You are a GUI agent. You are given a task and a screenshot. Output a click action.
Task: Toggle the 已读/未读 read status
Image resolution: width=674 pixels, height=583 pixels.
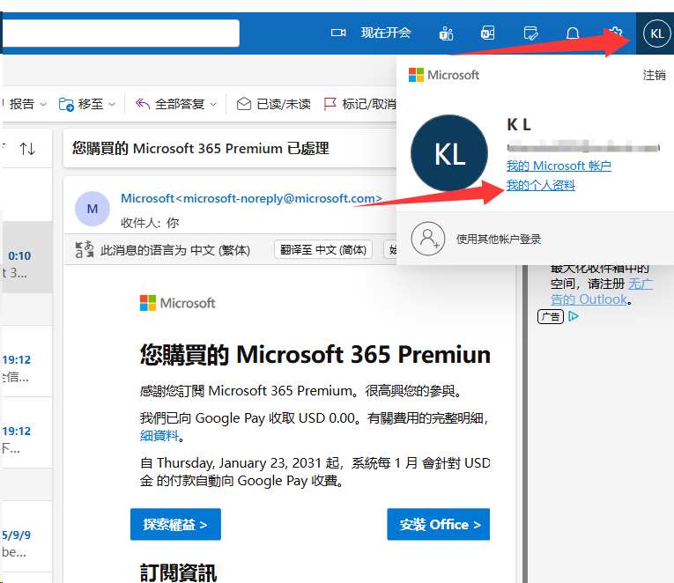tap(274, 104)
